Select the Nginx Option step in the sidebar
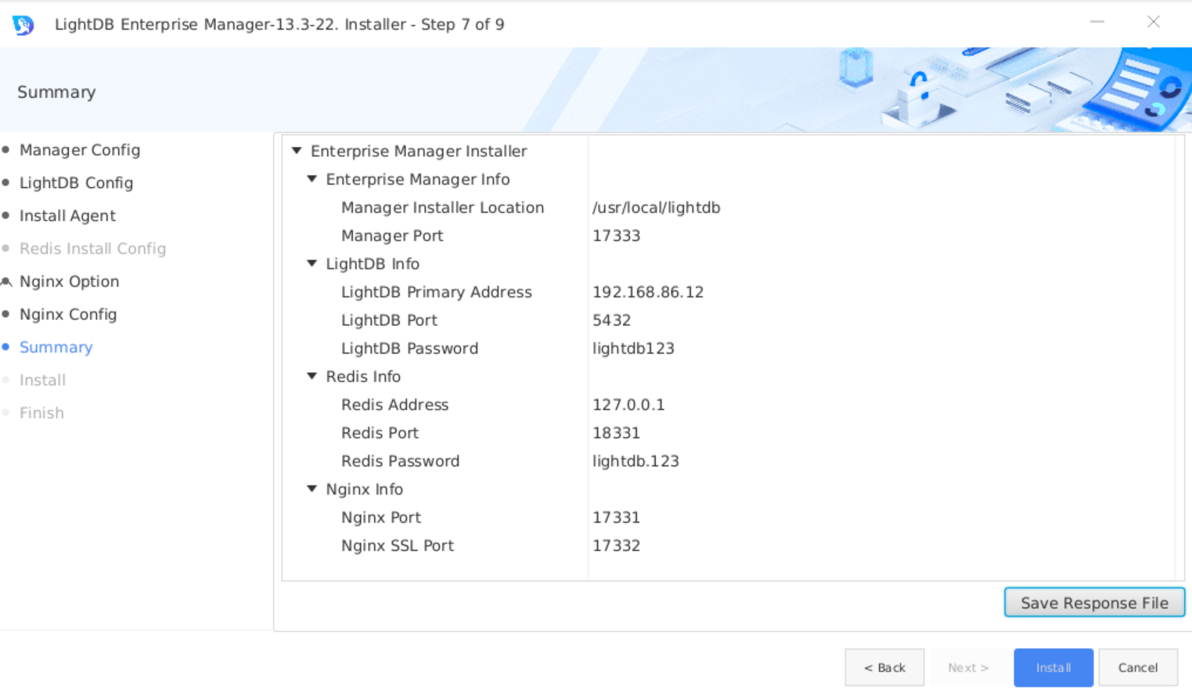This screenshot has height=695, width=1192. pyautogui.click(x=69, y=281)
